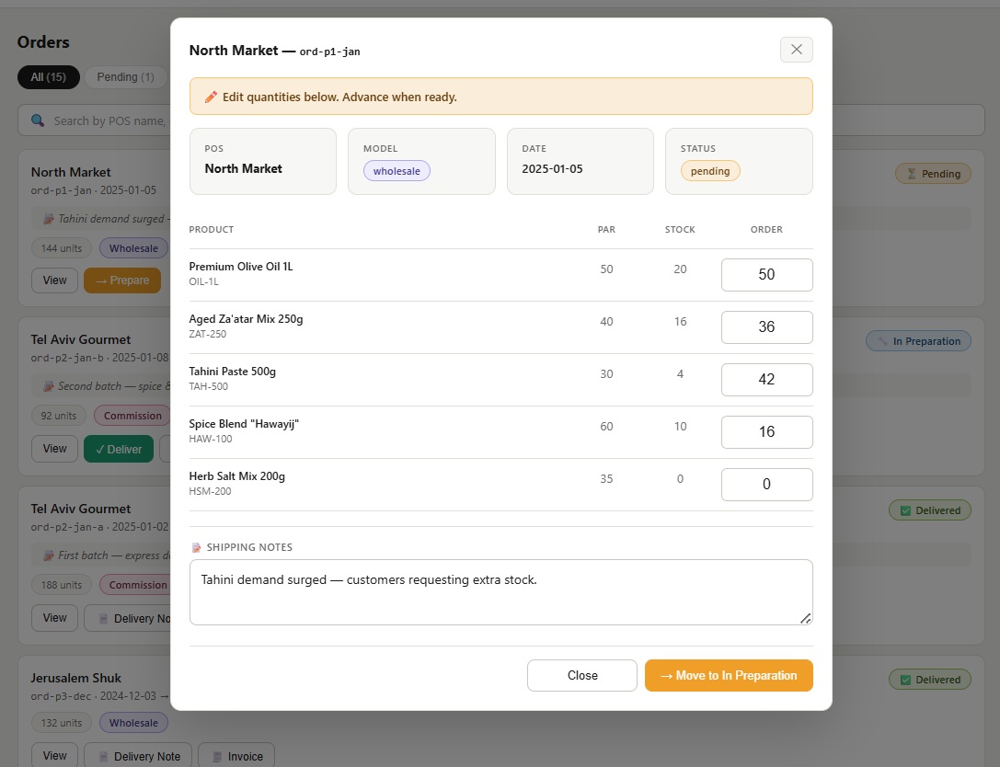The height and width of the screenshot is (767, 1000).
Task: Click the Premium Olive Oil 1L product name
Action: point(241,267)
